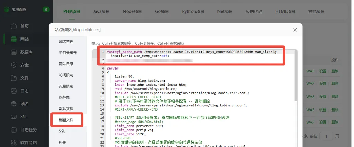Open the 反向代理 tab
The image size is (354, 147).
[254, 11]
